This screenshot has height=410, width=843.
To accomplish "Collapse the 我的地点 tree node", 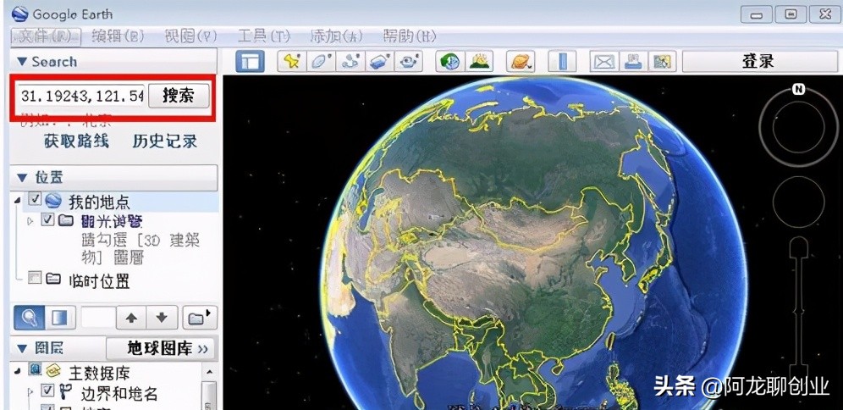I will tap(18, 200).
